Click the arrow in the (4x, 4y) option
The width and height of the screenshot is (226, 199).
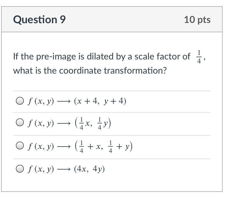(x=64, y=170)
